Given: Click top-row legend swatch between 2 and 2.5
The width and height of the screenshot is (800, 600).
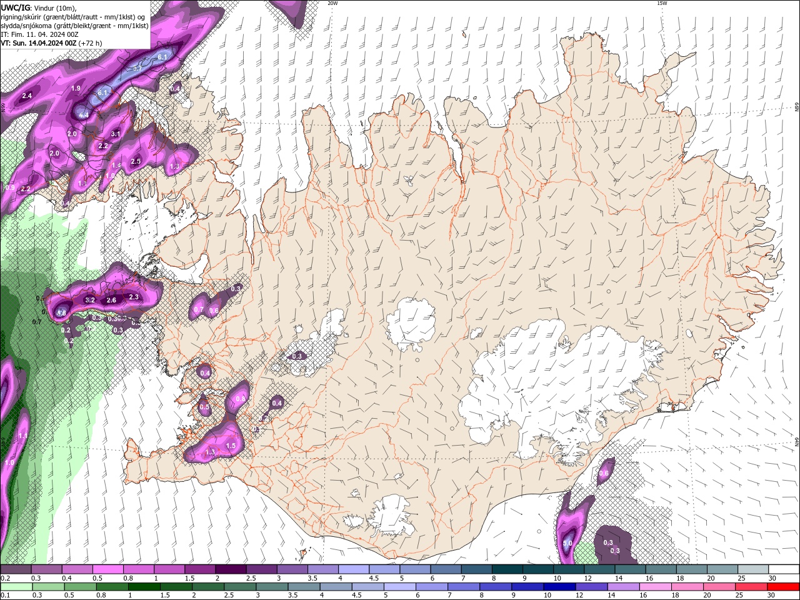Looking at the screenshot, I should [x=231, y=570].
